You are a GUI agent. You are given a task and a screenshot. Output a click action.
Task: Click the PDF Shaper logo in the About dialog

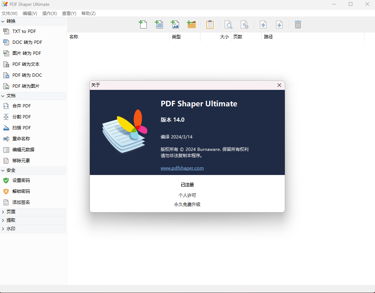click(125, 131)
